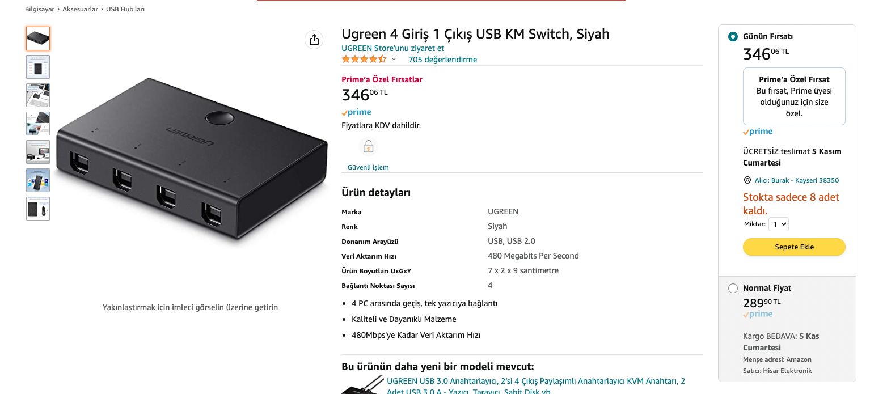Click the Prime logo under the price
This screenshot has height=394, width=887.
coord(356,112)
